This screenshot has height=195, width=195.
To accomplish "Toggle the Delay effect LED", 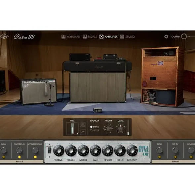I will click(175, 157).
